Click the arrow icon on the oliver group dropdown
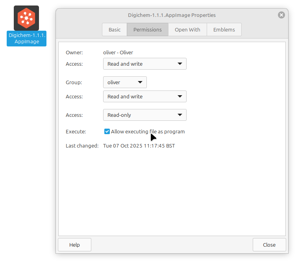This screenshot has height=262, width=298. [140, 82]
